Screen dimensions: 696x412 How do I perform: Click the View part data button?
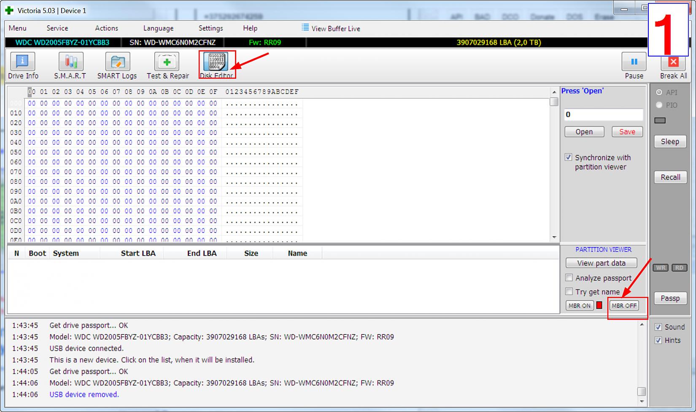coord(602,263)
